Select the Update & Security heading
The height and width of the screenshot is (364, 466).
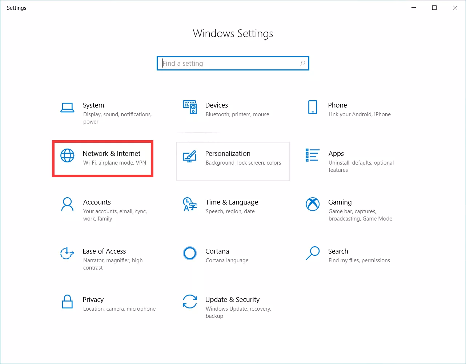point(233,299)
